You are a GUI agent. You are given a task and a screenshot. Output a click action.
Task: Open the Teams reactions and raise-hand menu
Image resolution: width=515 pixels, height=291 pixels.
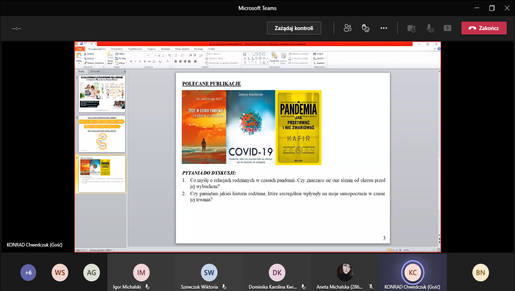pos(365,28)
